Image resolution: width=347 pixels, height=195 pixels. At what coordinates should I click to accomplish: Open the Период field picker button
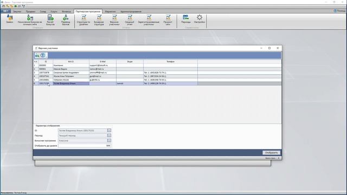click(x=109, y=135)
